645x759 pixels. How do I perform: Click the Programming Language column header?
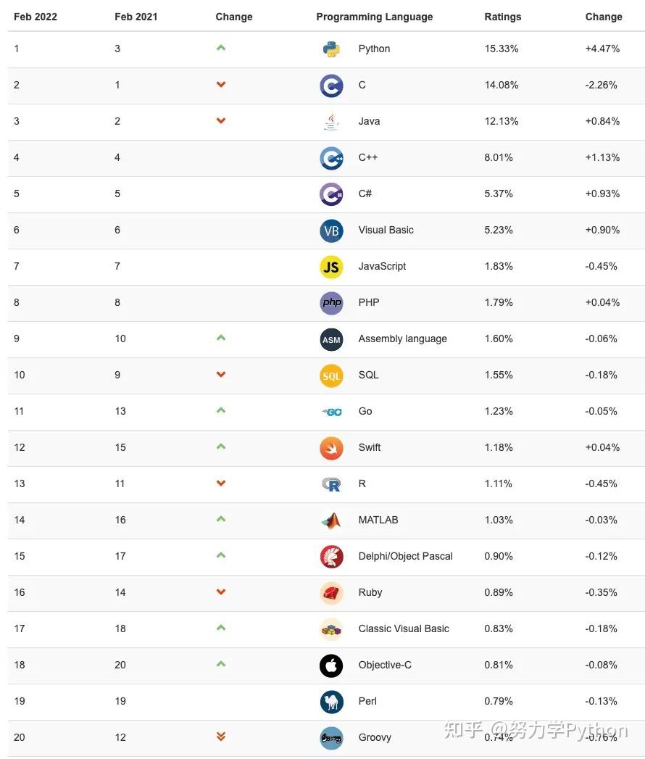pyautogui.click(x=374, y=17)
